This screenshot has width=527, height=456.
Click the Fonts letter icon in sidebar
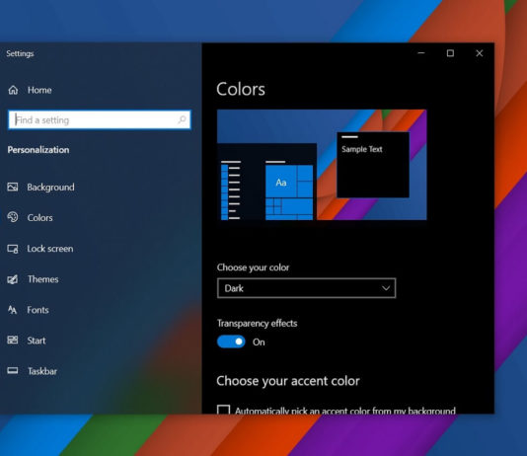(x=13, y=310)
